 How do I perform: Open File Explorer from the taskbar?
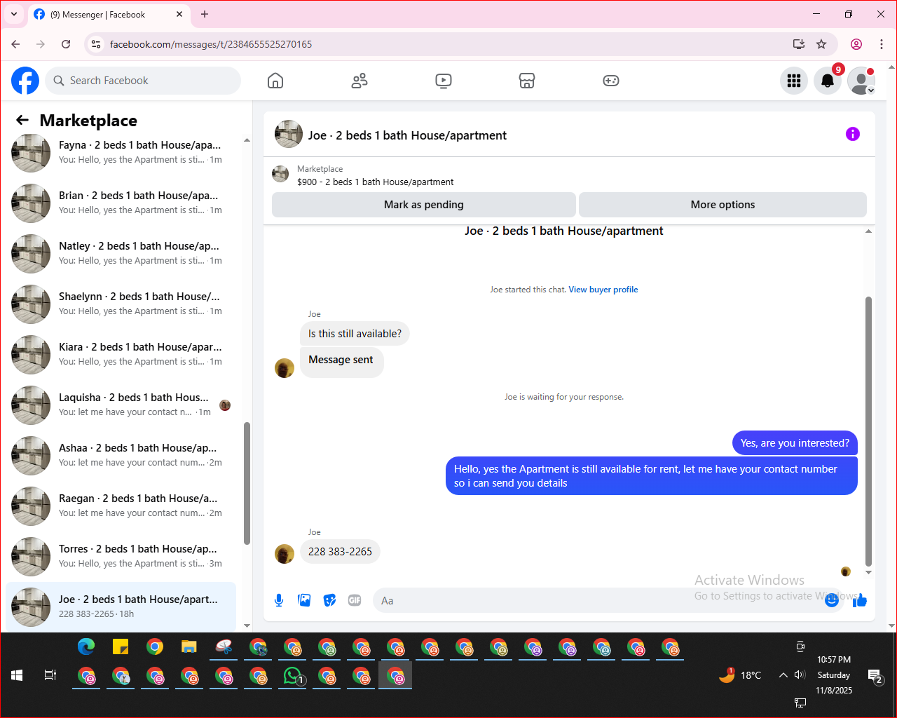tap(189, 646)
